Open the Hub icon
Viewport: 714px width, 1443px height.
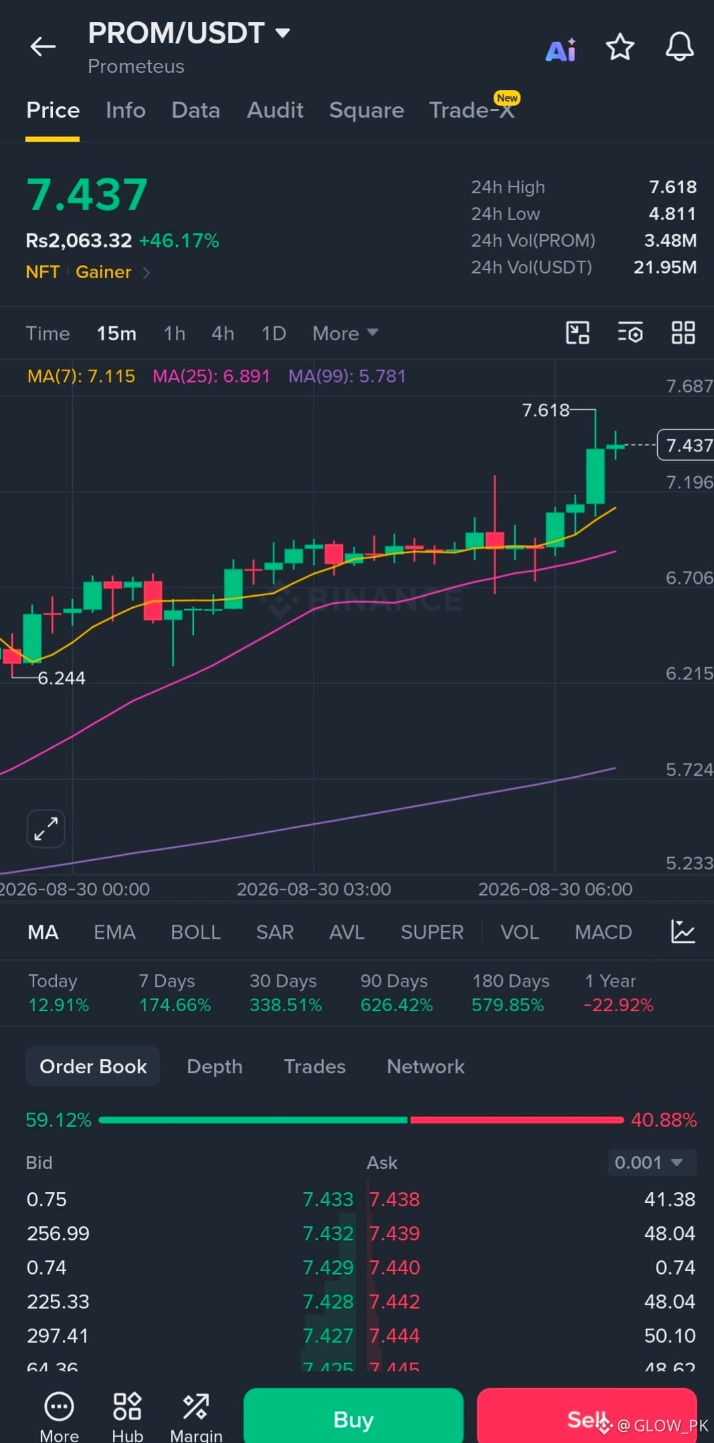point(127,1416)
